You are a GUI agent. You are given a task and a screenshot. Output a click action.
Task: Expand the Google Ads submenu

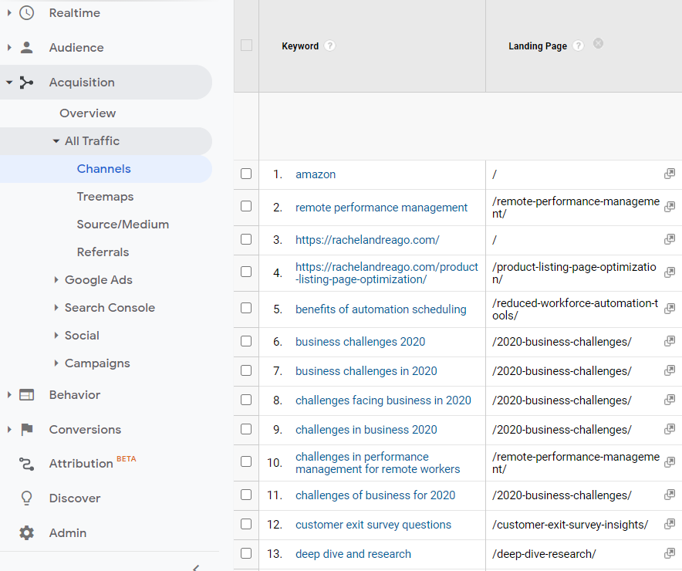(x=56, y=279)
